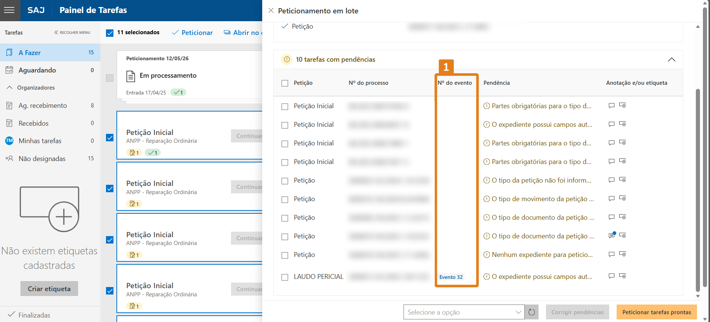The image size is (710, 322).
Task: Click 'O tipo de movimento da petição ...' pendência text
Action: pos(543,199)
